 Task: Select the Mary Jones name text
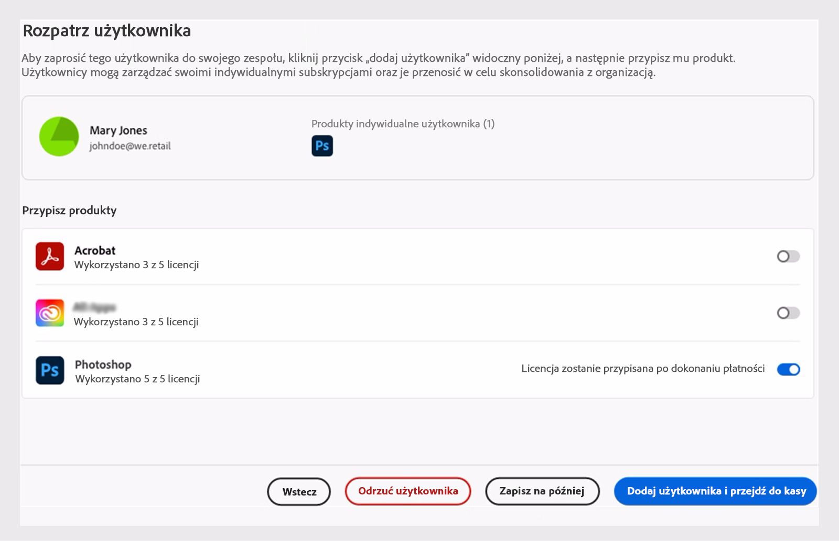click(x=119, y=130)
